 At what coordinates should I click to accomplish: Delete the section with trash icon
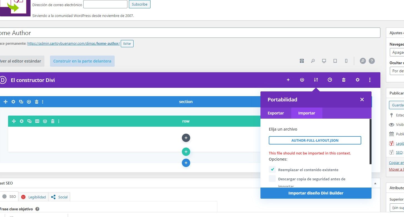click(x=36, y=102)
